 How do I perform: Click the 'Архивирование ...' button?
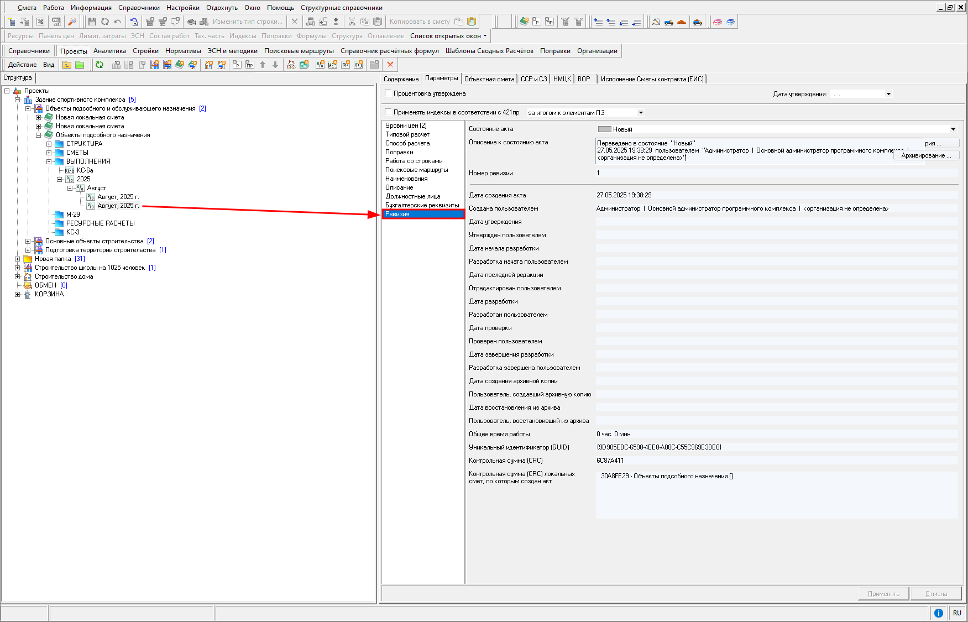click(x=926, y=155)
